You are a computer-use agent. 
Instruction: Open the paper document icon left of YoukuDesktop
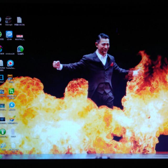(x=1, y=63)
